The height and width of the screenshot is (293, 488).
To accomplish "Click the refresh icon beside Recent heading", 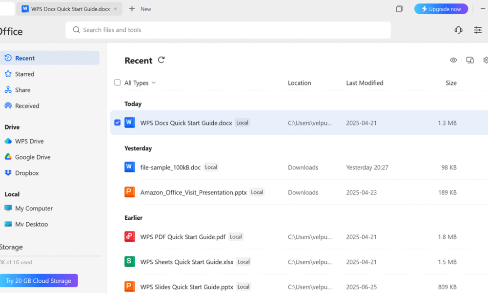I will tap(162, 60).
